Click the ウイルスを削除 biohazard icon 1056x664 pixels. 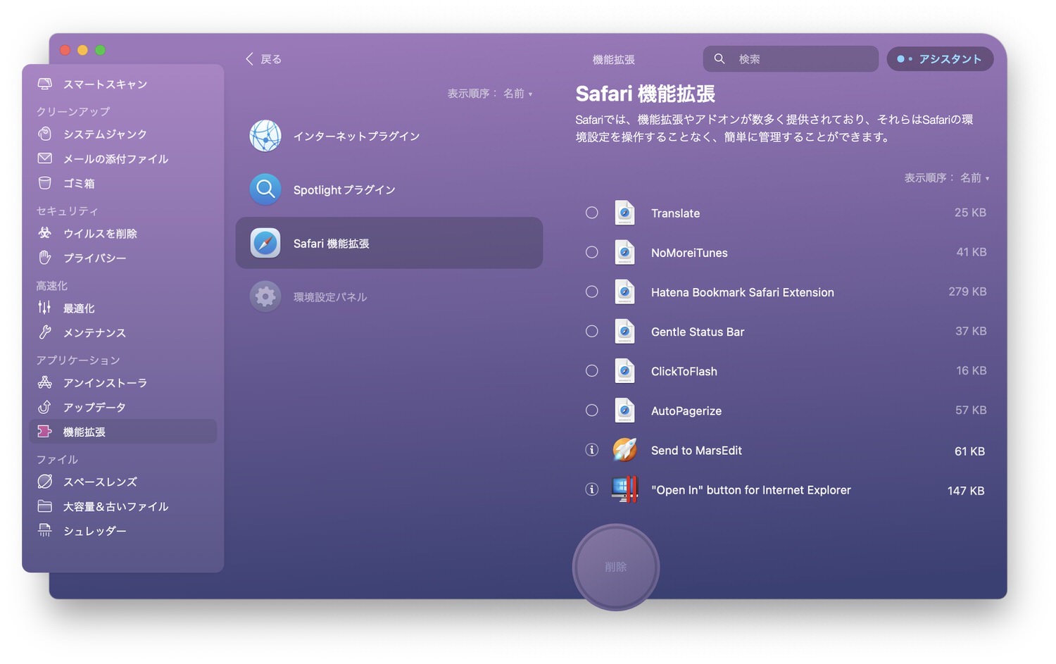(x=44, y=233)
